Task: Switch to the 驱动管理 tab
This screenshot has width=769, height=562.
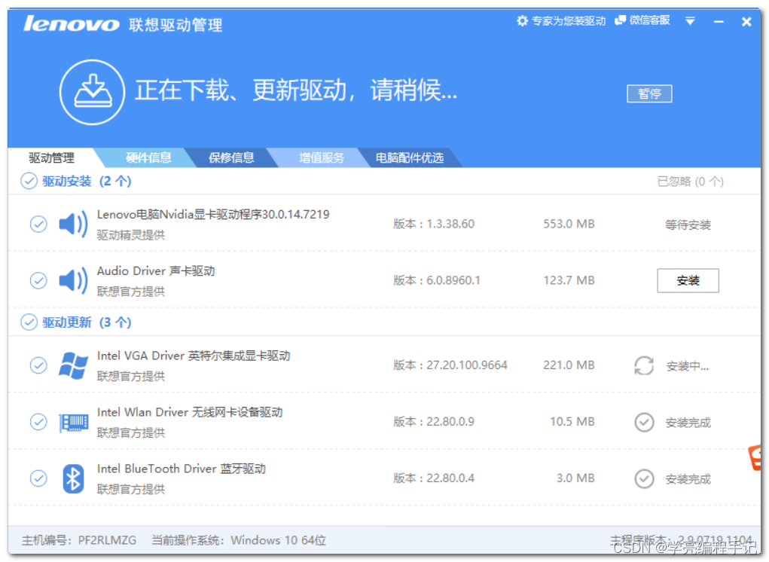Action: [51, 158]
